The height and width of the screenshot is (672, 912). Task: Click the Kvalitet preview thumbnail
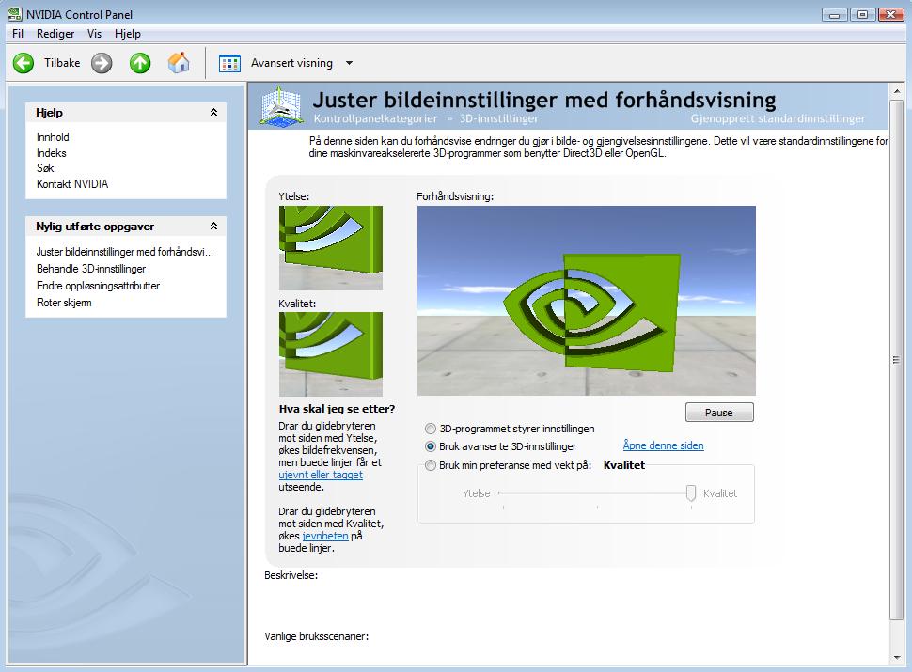tap(331, 354)
